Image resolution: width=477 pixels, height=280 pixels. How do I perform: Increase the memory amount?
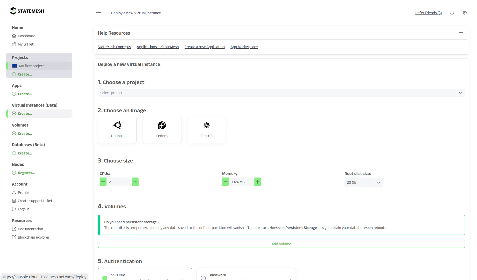coord(258,182)
